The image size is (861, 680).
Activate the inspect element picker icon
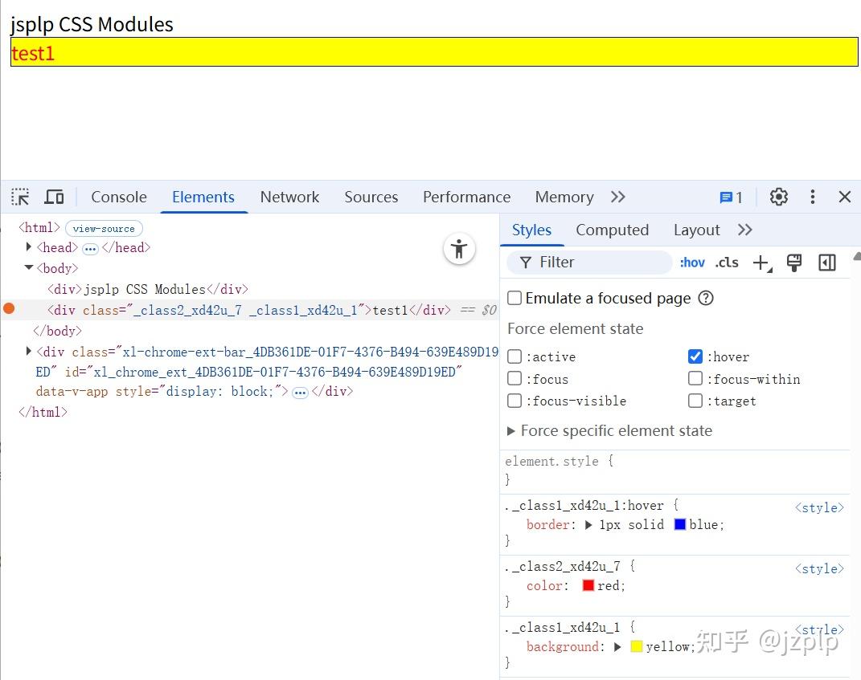point(20,197)
